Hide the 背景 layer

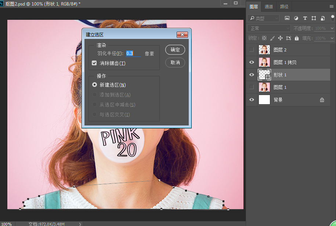pyautogui.click(x=252, y=99)
